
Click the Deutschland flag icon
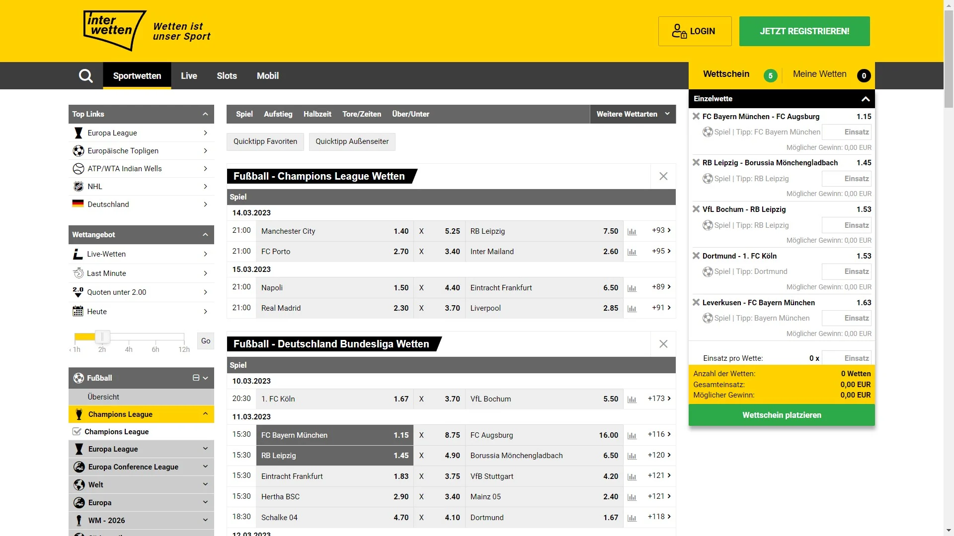[78, 203]
